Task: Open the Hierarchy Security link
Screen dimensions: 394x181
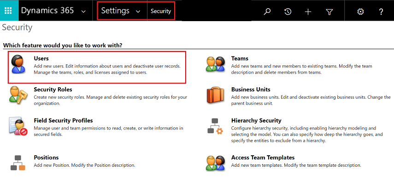Action: click(x=256, y=120)
